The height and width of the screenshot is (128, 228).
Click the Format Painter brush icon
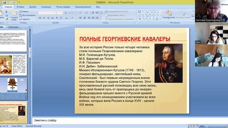[6, 19]
